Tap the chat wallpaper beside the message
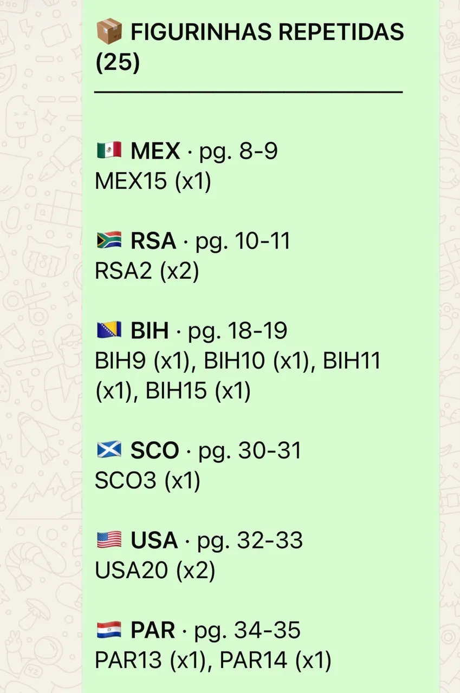460x693 pixels. (41, 346)
